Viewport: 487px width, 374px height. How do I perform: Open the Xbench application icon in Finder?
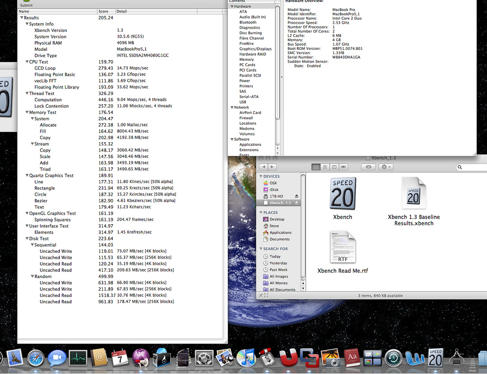[342, 194]
